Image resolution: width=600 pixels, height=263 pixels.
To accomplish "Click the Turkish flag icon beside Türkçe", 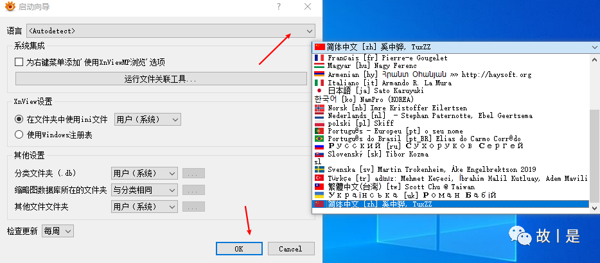I will click(x=319, y=178).
